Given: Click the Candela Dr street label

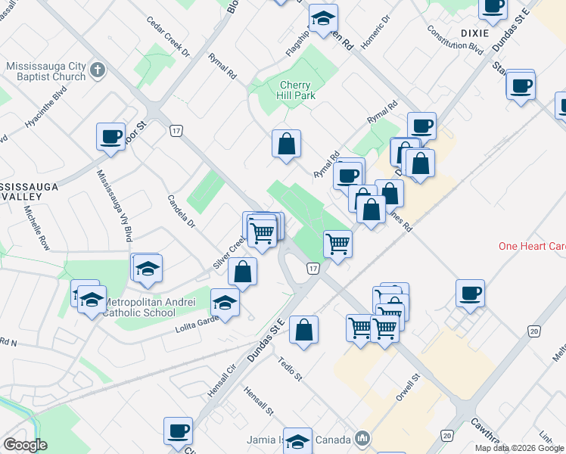Looking at the screenshot, I should (182, 211).
